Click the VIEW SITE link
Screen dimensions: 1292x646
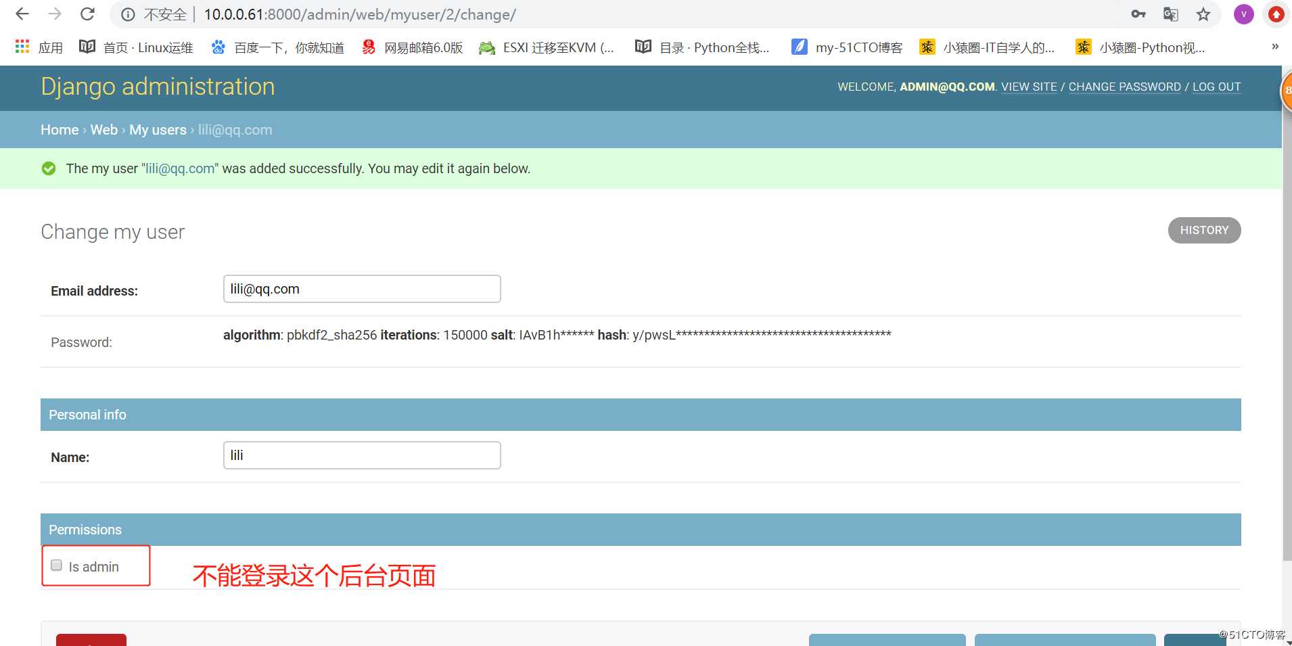click(x=1029, y=87)
